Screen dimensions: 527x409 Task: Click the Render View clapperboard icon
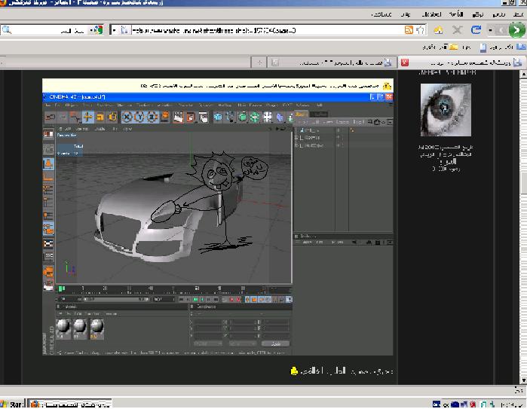178,118
